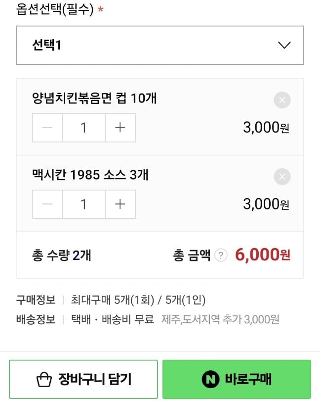The width and height of the screenshot is (320, 401).
Task: Select quantity box of 맥시칸 1985 소스
Action: coord(84,204)
